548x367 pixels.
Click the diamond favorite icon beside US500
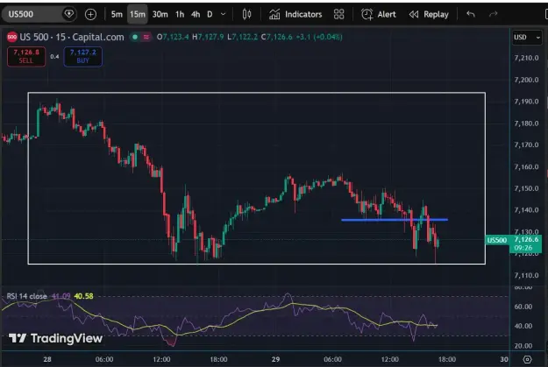pos(69,14)
